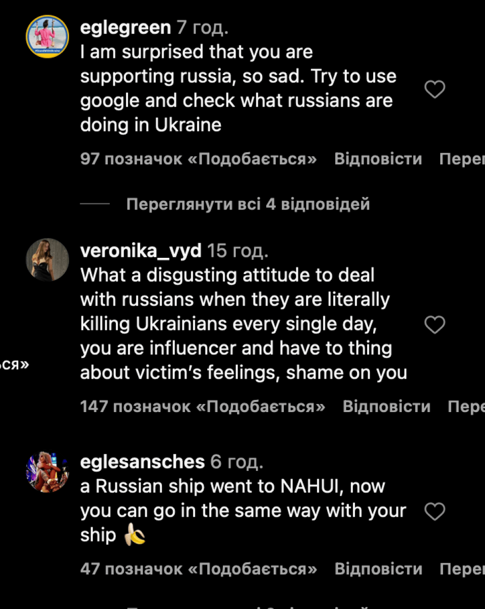Image resolution: width=485 pixels, height=609 pixels.
Task: Click the veronika_vyd username
Action: (x=141, y=250)
